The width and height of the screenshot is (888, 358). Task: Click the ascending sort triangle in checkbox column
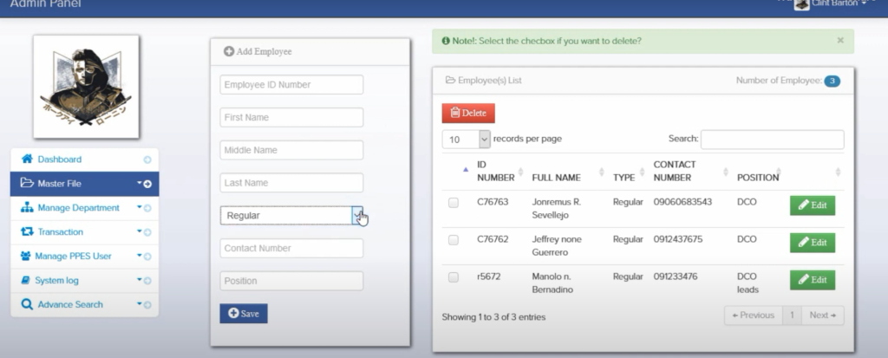pos(466,170)
